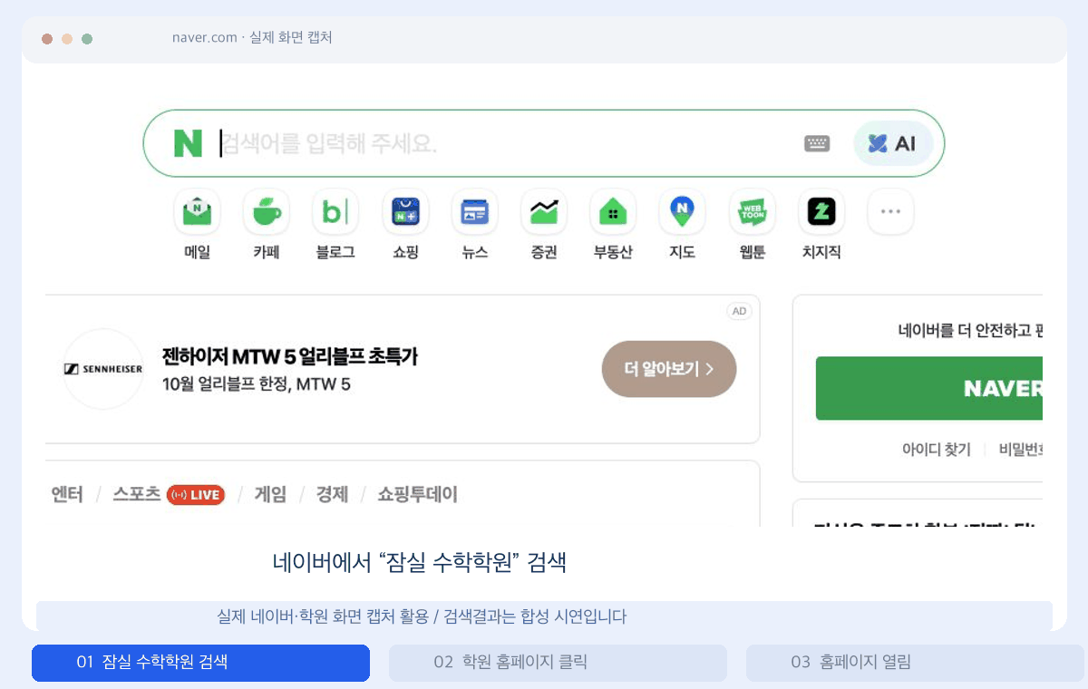Image resolution: width=1088 pixels, height=689 pixels.
Task: Open the 블로그 shortcut icon
Action: [335, 212]
